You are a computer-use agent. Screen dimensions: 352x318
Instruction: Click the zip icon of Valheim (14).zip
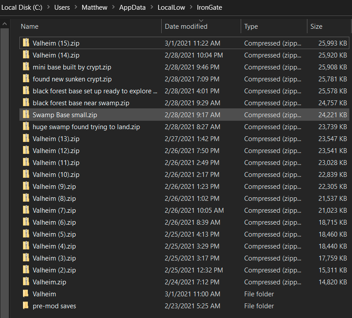[x=26, y=54]
